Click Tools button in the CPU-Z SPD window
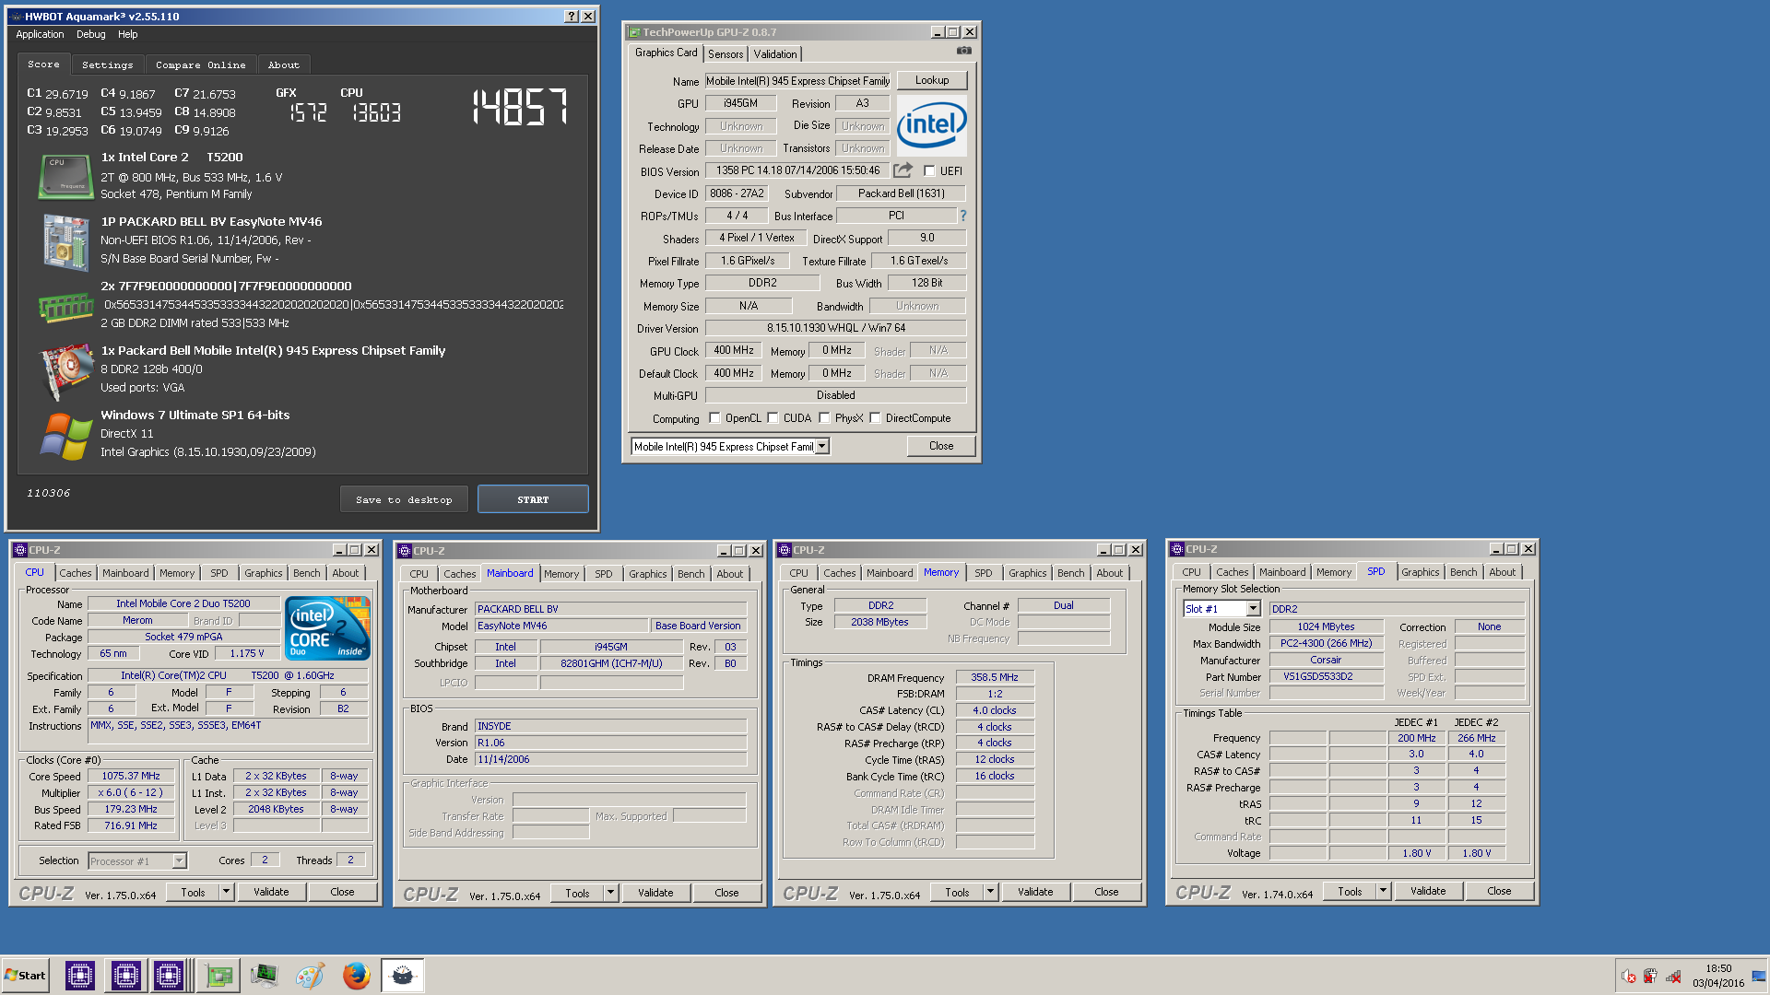 pos(1350,891)
